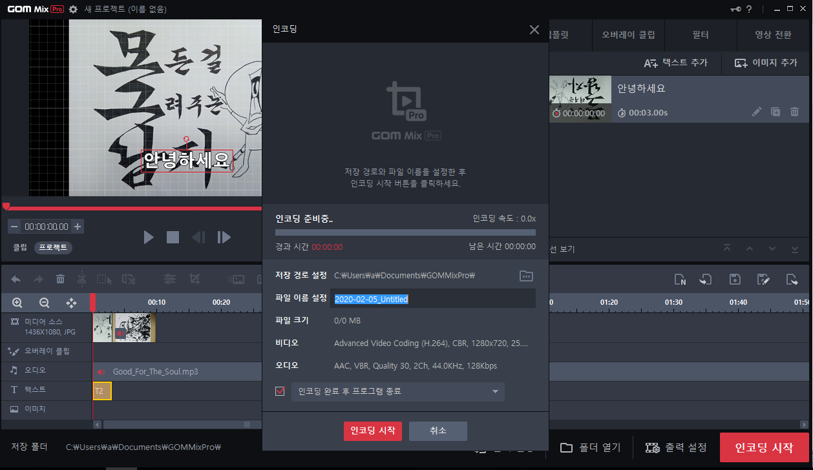Delete selected clip with trash icon
This screenshot has width=813, height=470.
coord(60,279)
